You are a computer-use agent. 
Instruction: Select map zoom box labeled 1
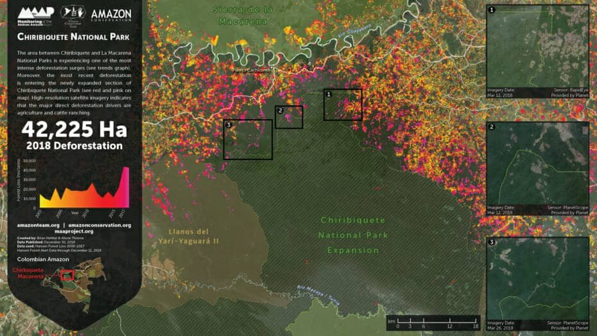343,105
